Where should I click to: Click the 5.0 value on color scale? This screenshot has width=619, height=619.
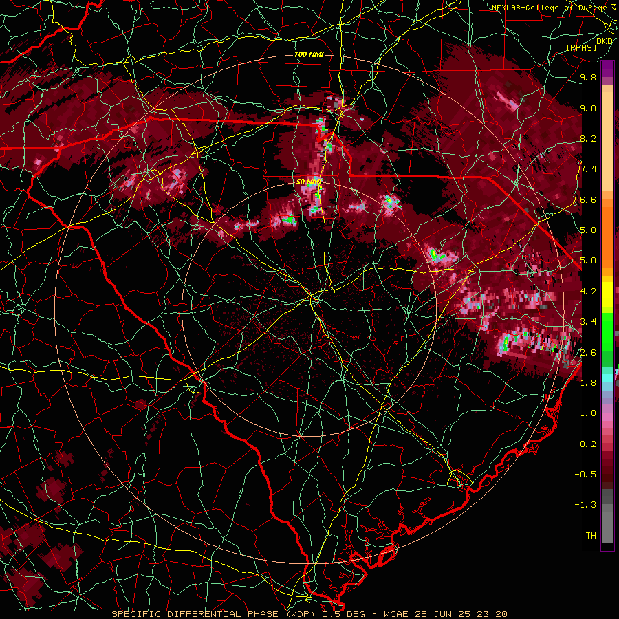coord(588,261)
